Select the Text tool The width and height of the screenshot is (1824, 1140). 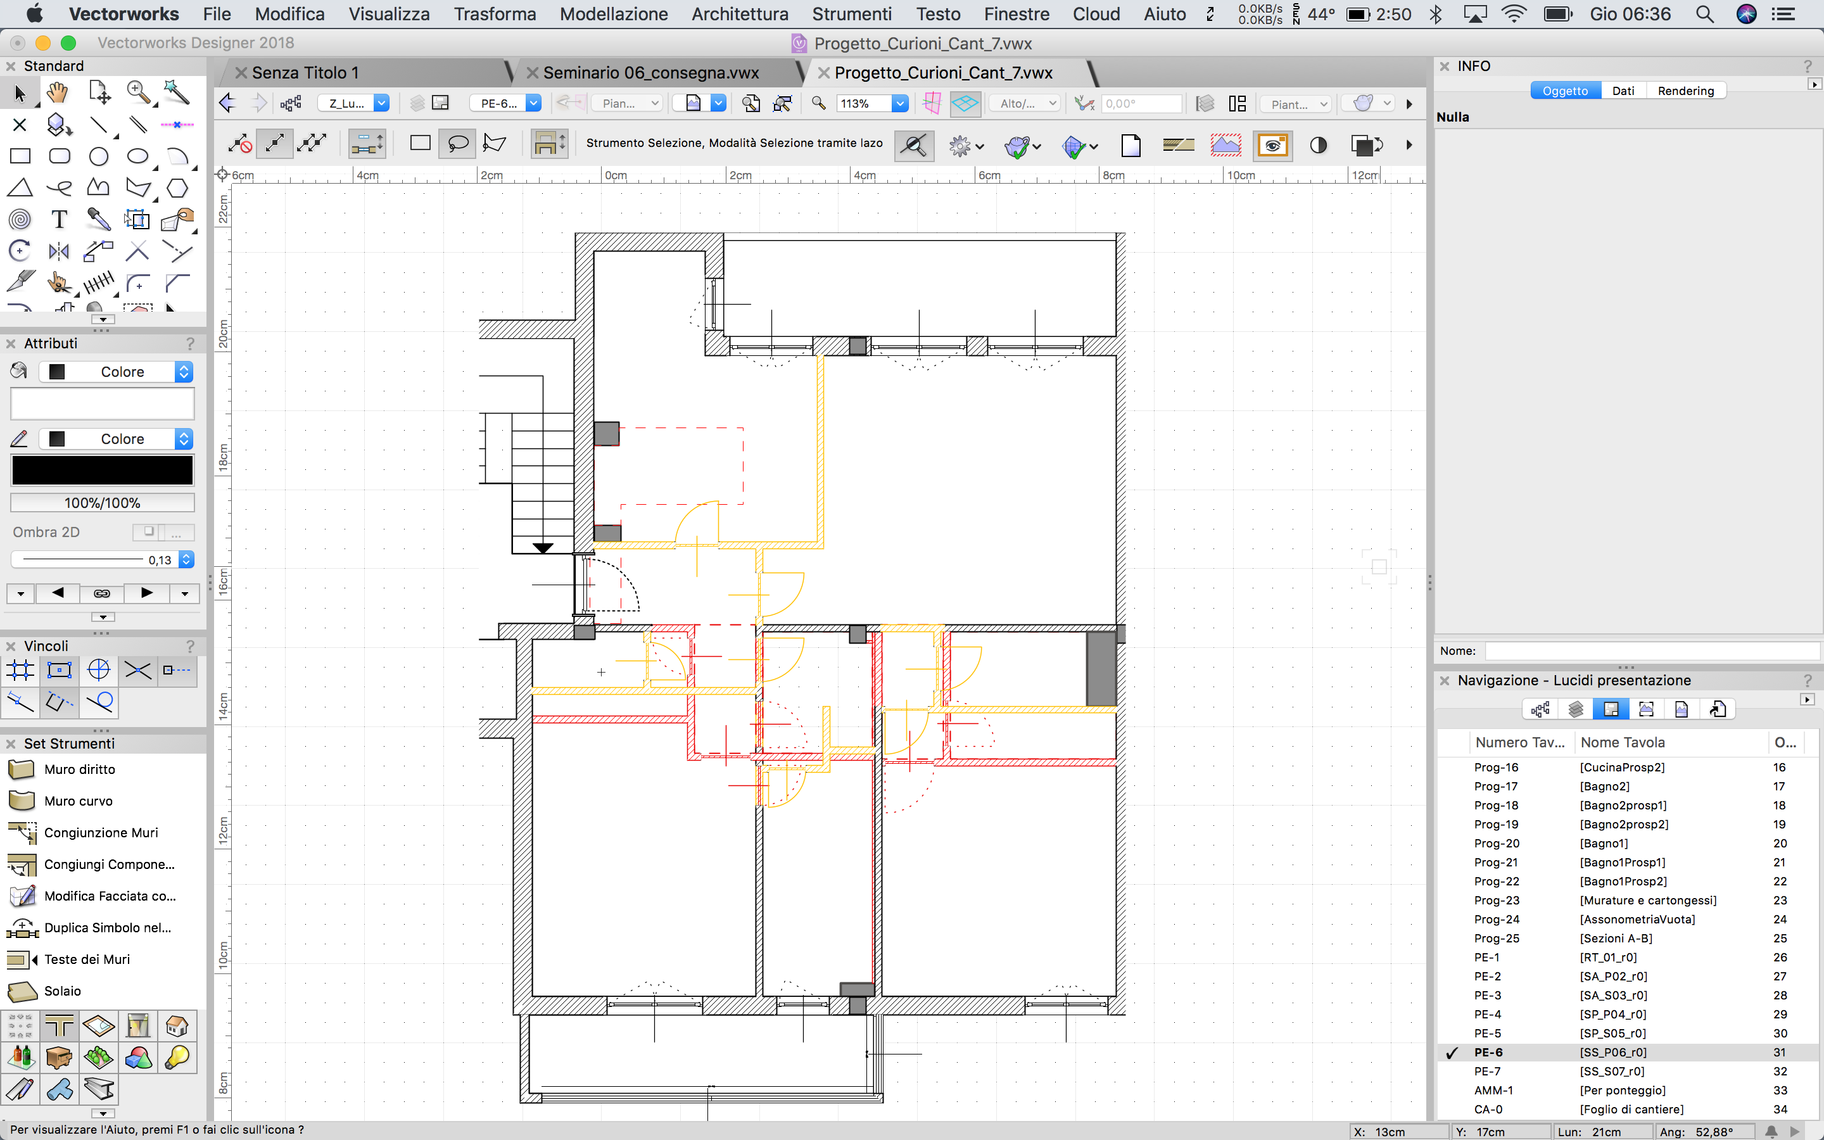[59, 219]
